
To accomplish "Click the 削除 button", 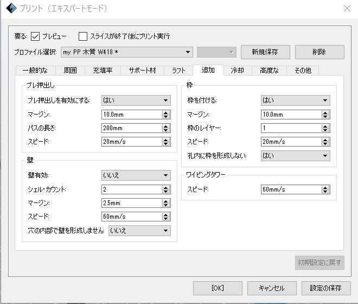I will 319,52.
